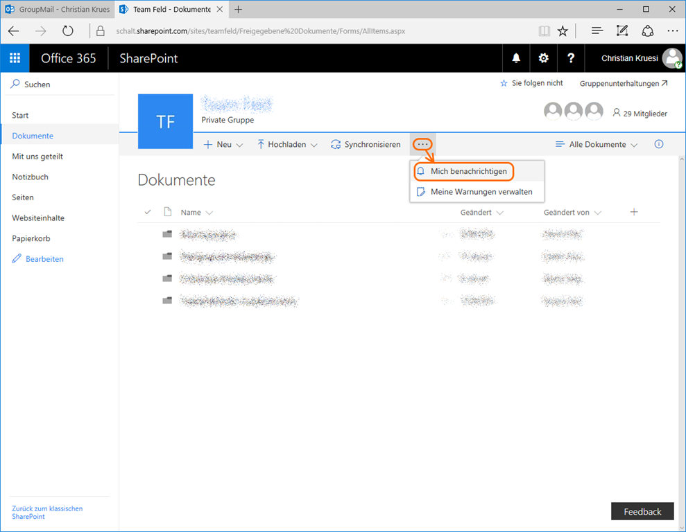Click the Feedback button
The width and height of the screenshot is (686, 532).
pyautogui.click(x=642, y=511)
